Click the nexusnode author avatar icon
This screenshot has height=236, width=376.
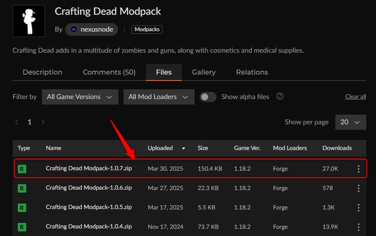(74, 29)
